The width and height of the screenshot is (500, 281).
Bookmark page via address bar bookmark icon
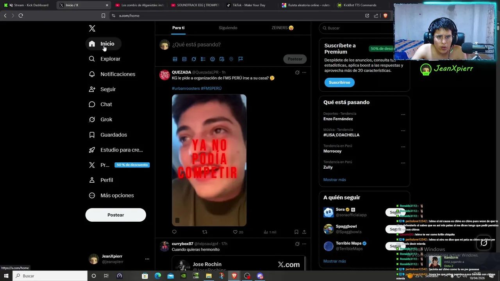tap(103, 16)
